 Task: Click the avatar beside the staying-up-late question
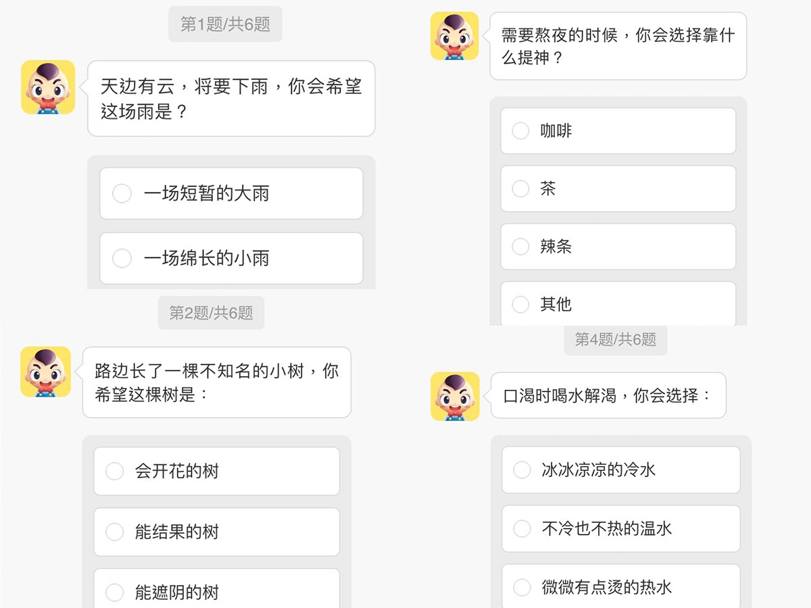click(454, 36)
